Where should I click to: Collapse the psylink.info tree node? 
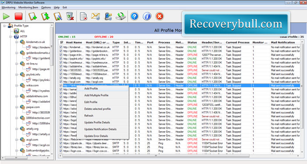[x=17, y=75]
